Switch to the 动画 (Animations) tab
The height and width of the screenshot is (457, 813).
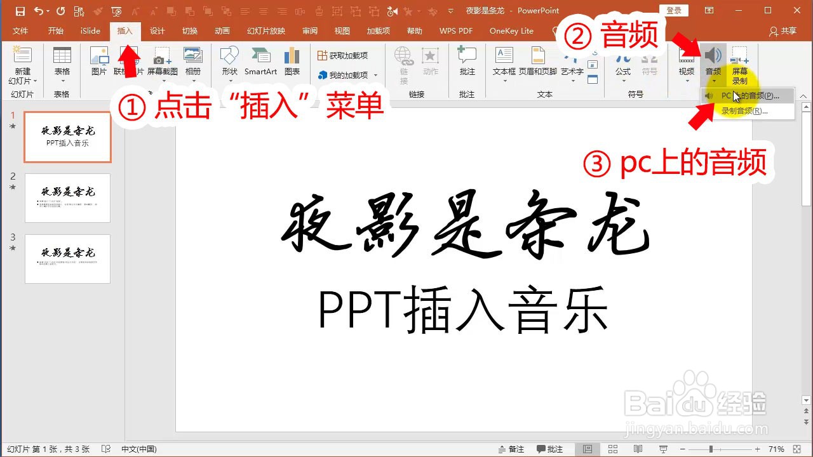point(222,31)
